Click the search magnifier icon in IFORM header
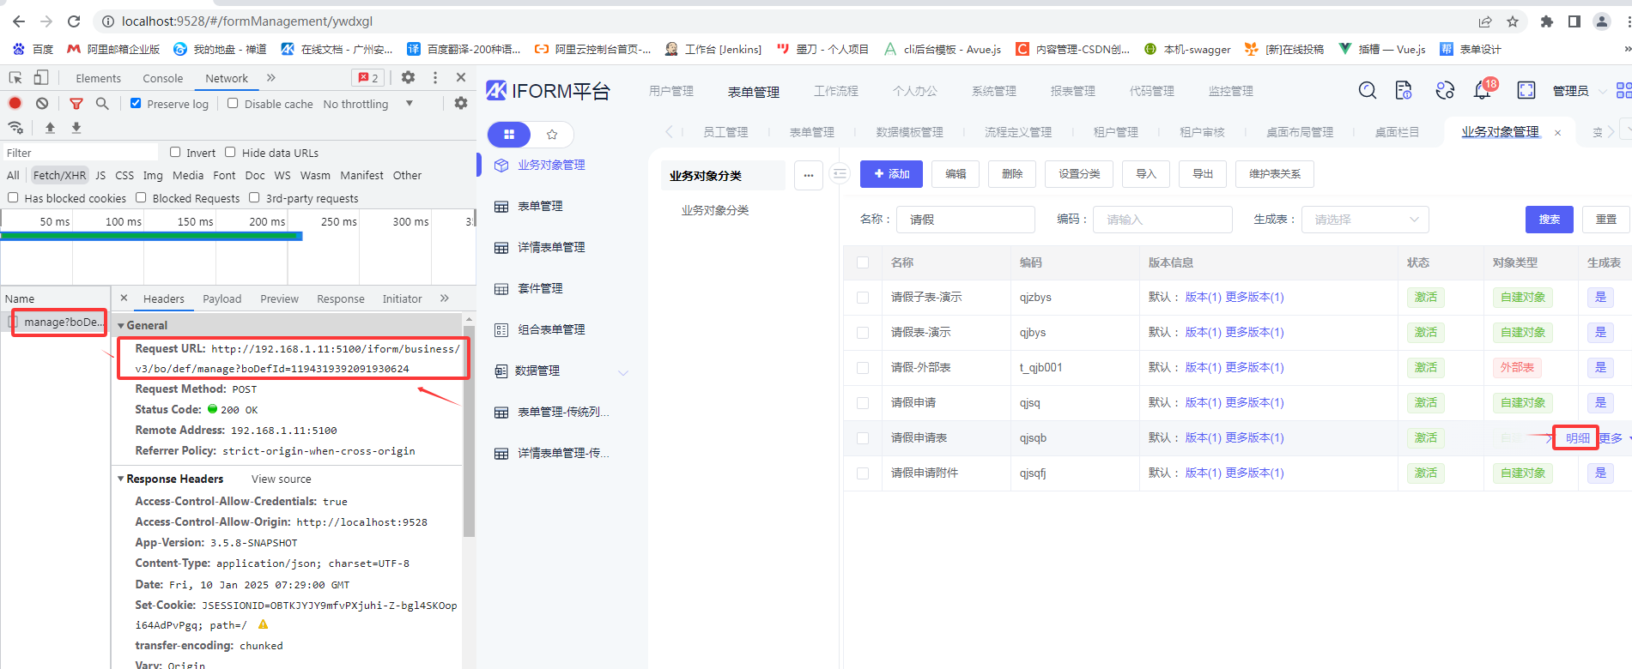Viewport: 1632px width, 669px height. tap(1367, 91)
